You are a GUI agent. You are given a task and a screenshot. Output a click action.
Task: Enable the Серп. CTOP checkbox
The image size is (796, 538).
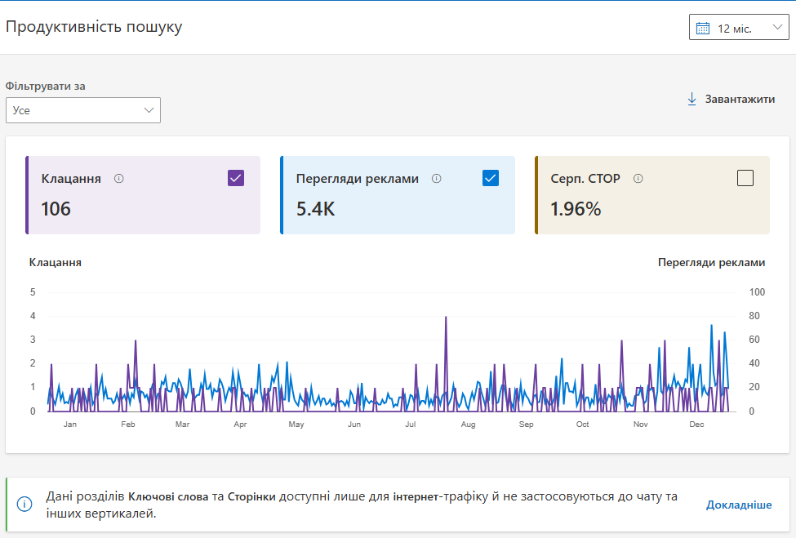point(745,178)
